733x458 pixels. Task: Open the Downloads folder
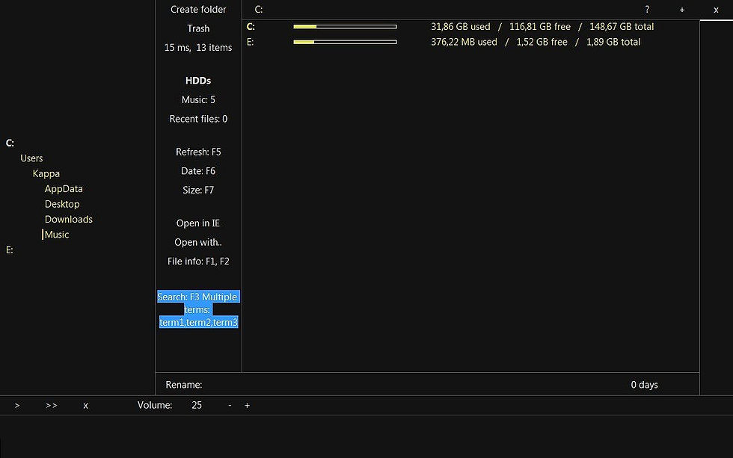coord(69,220)
